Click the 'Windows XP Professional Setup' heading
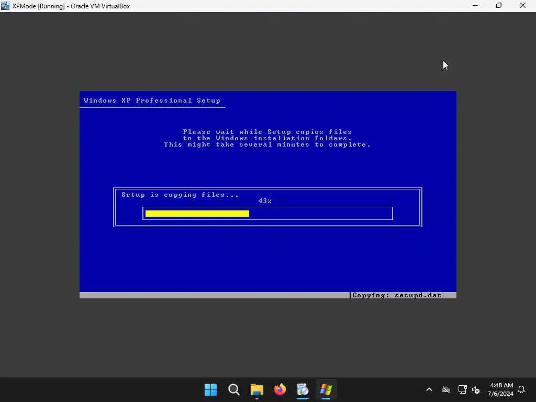Viewport: 536px width, 402px height. (x=152, y=100)
